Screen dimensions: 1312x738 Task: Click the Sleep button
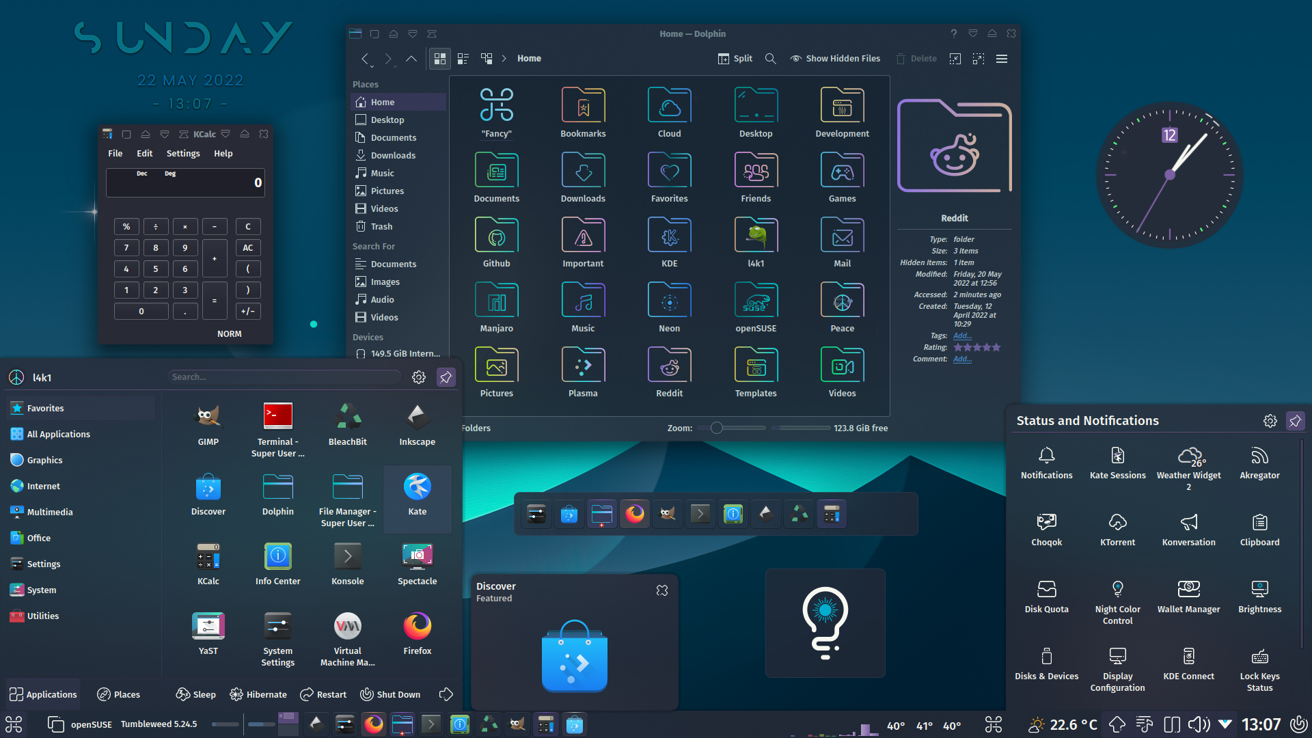click(x=195, y=694)
